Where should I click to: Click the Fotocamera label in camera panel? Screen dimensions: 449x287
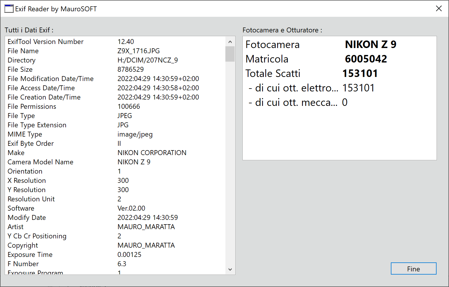pyautogui.click(x=273, y=44)
